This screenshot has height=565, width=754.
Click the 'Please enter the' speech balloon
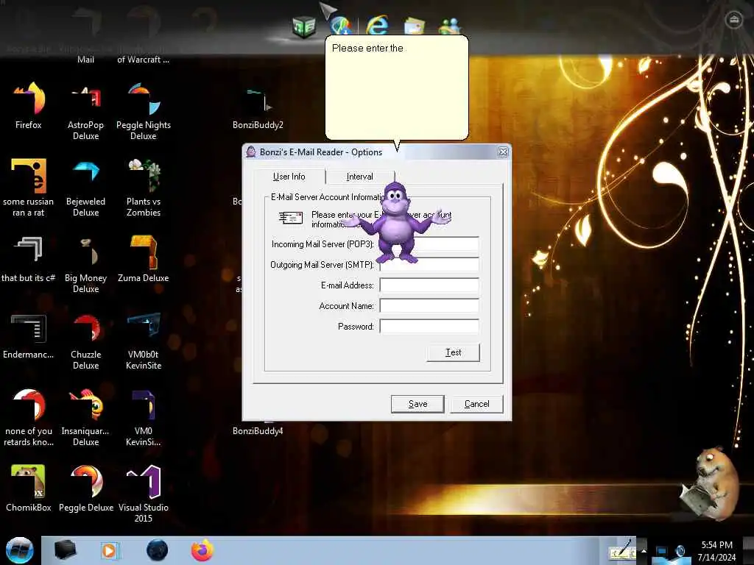[397, 88]
